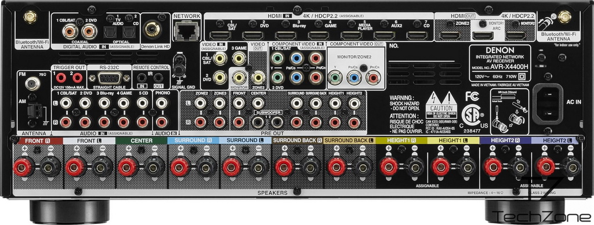Click the PRE OUT CENTER jack
Viewport: 594px width, 225px height.
pos(258,103)
